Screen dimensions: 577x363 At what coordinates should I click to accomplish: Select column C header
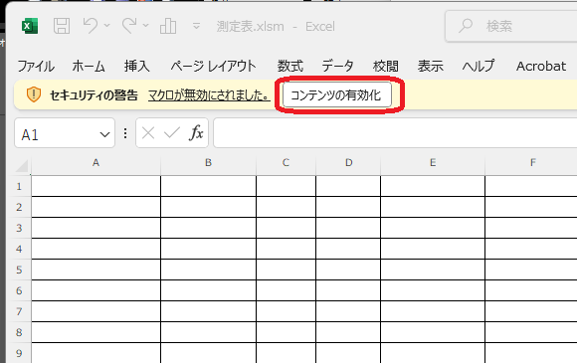click(286, 162)
